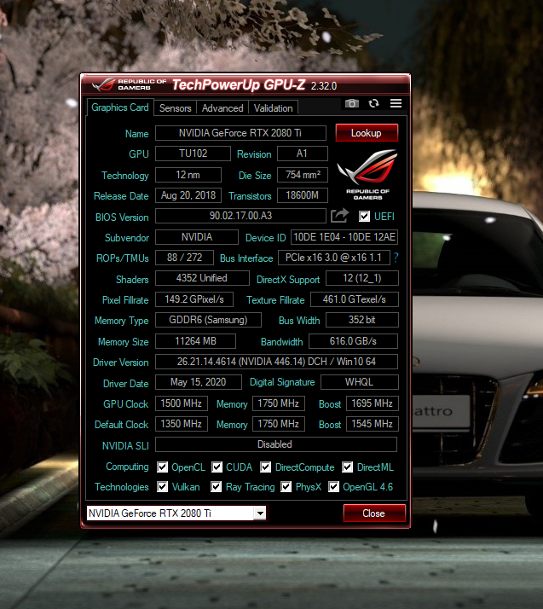The image size is (543, 609).
Task: Click the GPU Clock value 1500 MHz
Action: [x=182, y=403]
